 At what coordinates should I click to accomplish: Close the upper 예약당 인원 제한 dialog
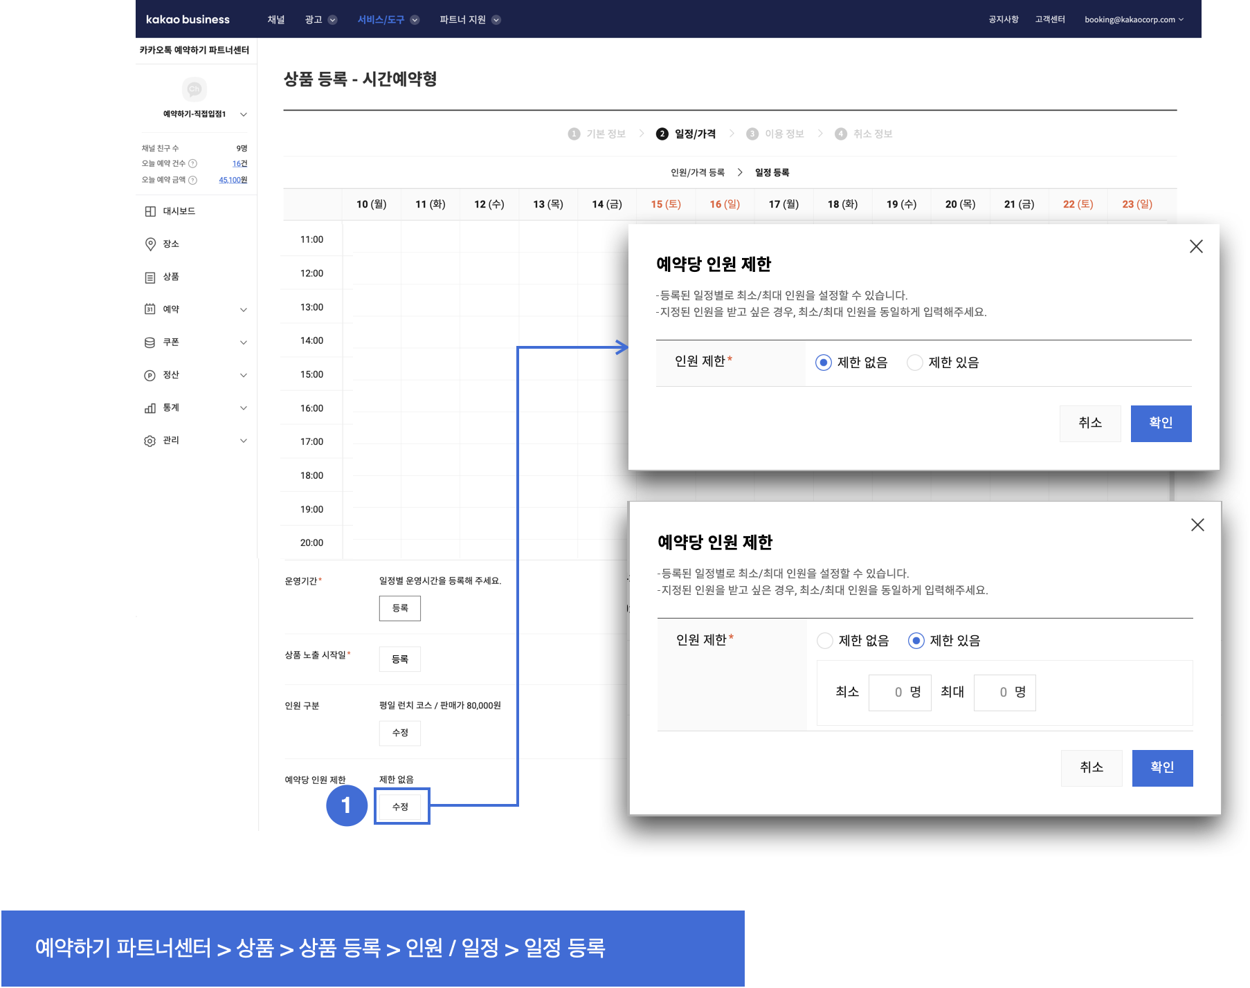1196,246
